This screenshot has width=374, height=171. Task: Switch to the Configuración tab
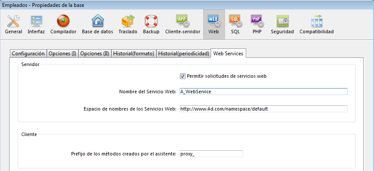tap(28, 54)
